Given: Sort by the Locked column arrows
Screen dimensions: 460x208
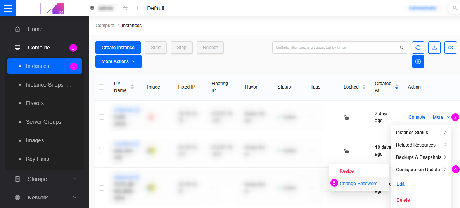Looking at the screenshot, I should 364,87.
